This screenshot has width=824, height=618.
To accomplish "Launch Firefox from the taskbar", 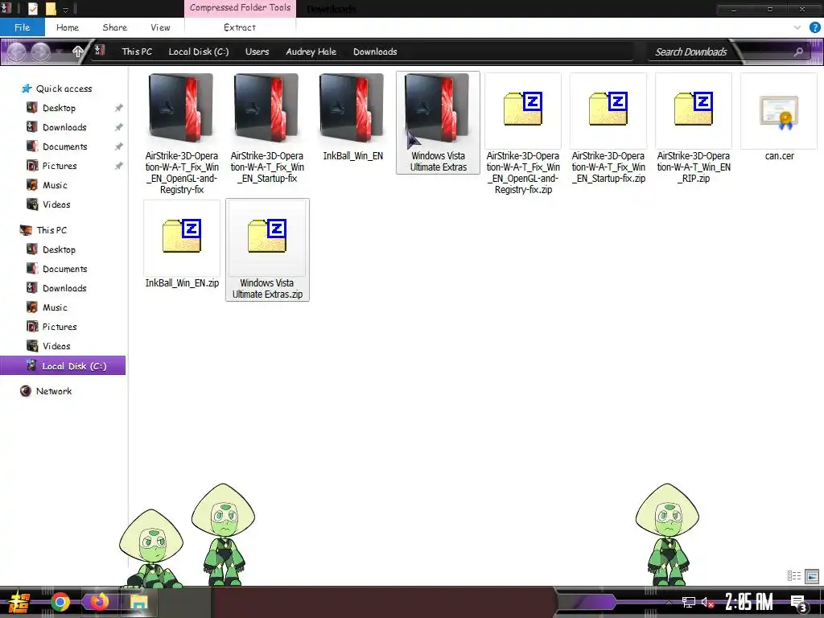I will (x=99, y=602).
